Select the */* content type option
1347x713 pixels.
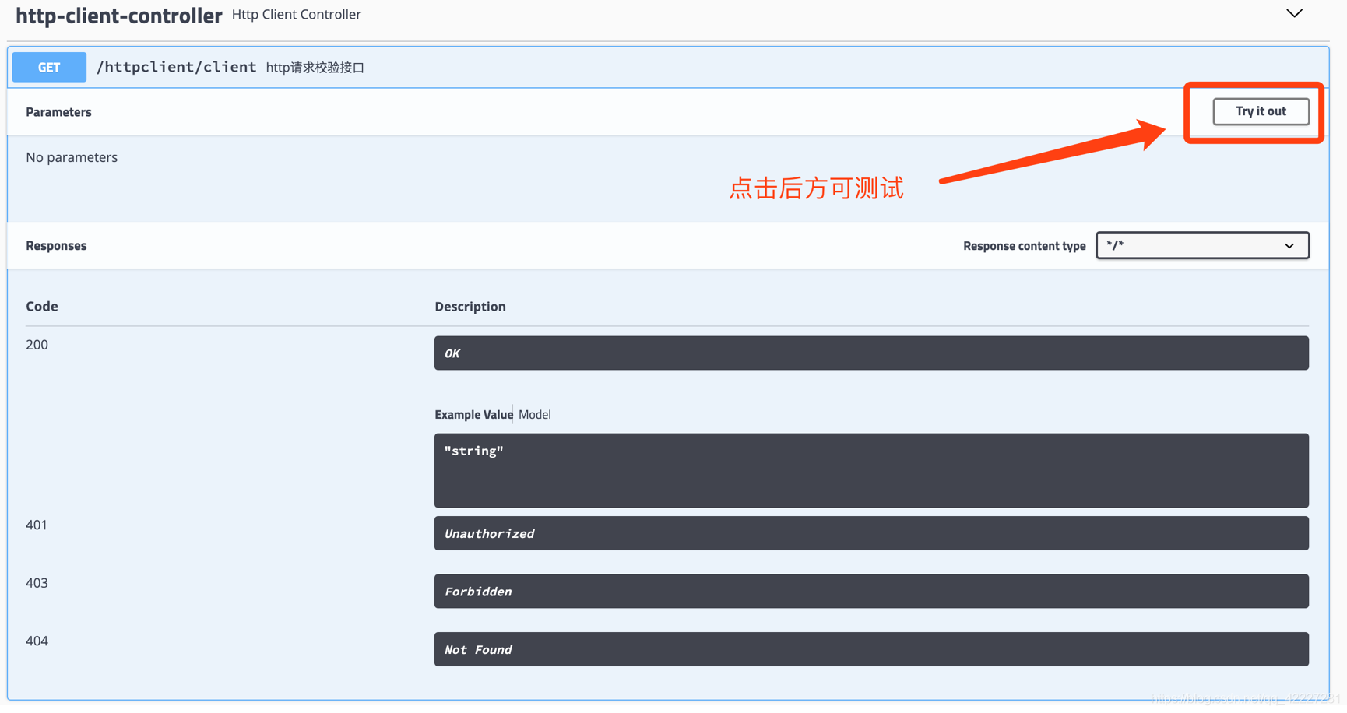coord(1117,245)
